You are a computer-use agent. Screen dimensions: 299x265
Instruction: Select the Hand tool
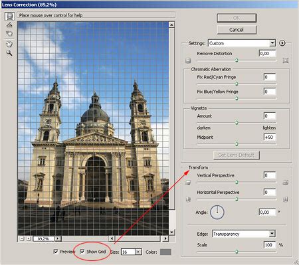(9, 44)
